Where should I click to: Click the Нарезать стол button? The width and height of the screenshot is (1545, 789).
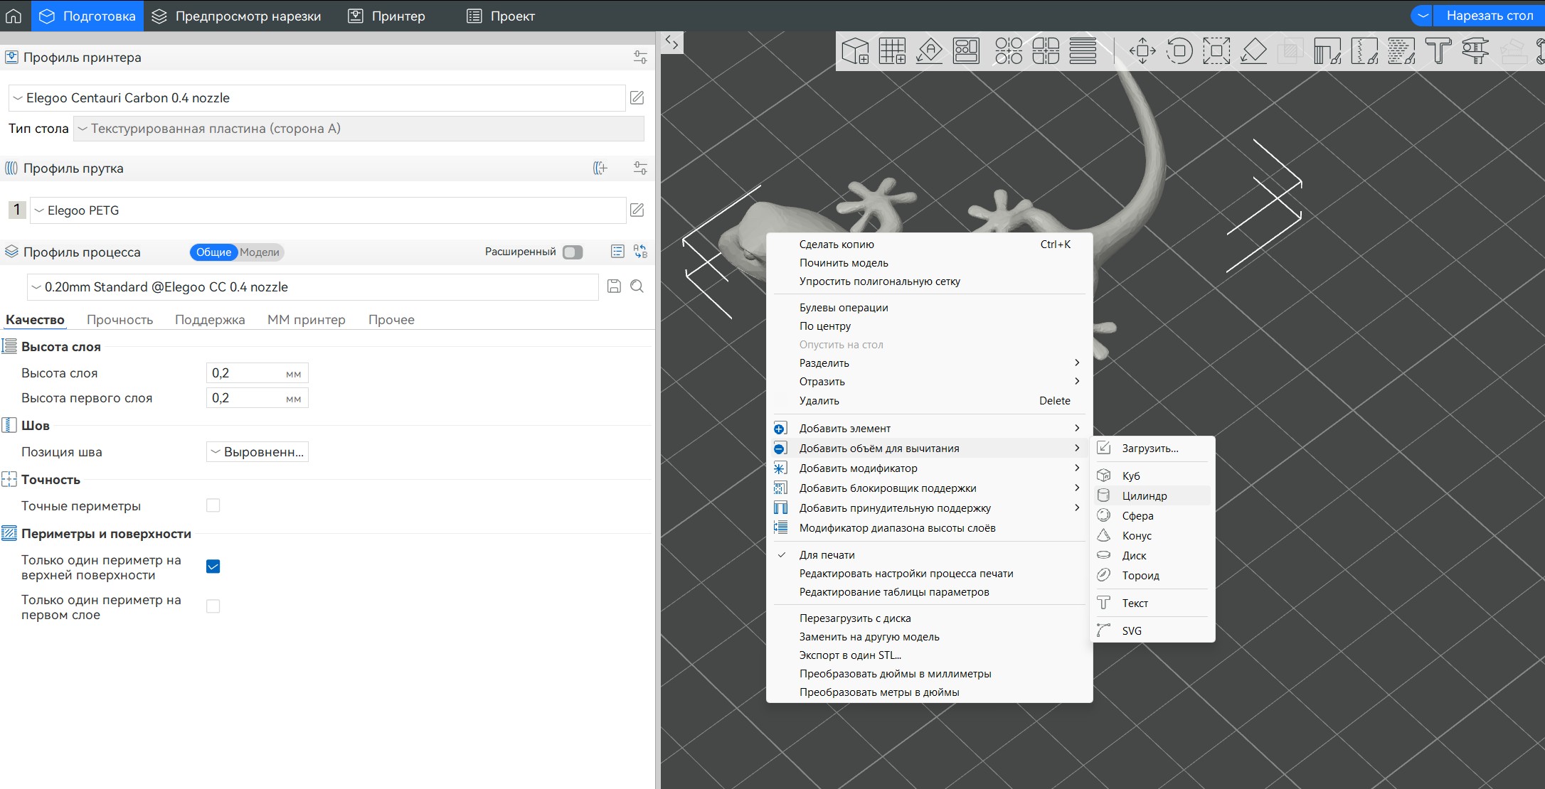tap(1489, 16)
